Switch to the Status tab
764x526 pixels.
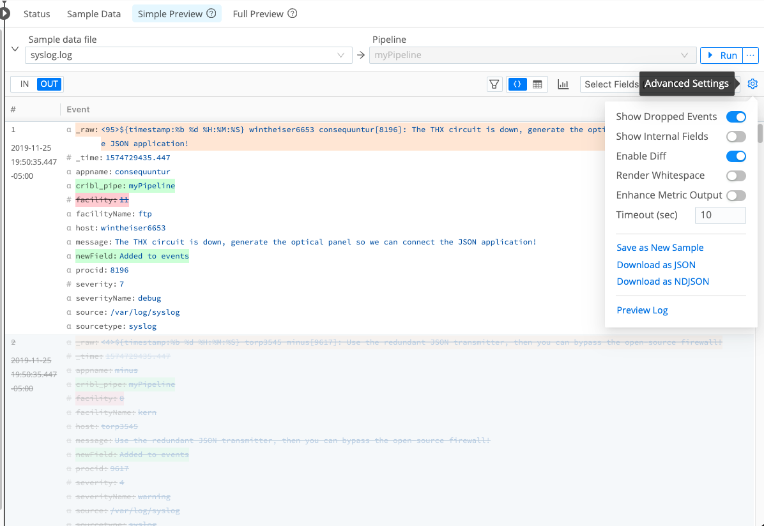(x=37, y=13)
